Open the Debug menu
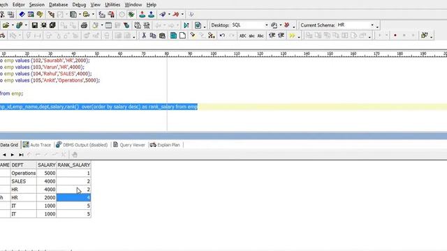The height and width of the screenshot is (251, 447). (x=79, y=5)
